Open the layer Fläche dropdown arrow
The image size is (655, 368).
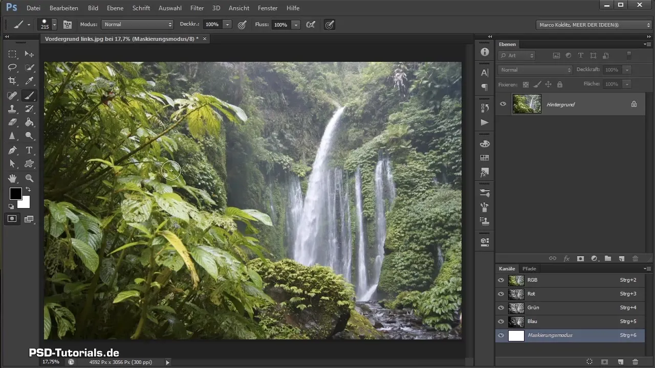[x=627, y=84]
